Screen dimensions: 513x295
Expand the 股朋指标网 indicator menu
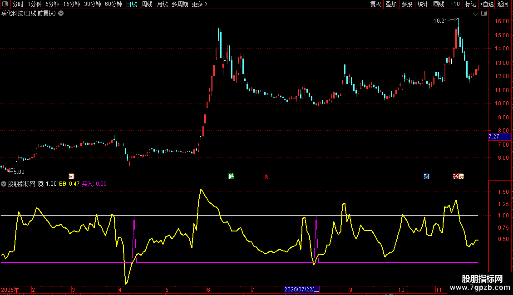4,184
